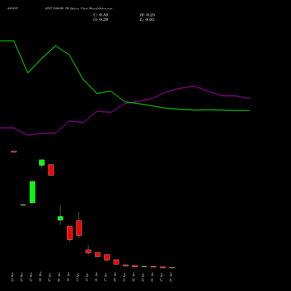Viewport: 291px width, 291px height.
Task: Select the '24 Apr' date label
Action: click(x=152, y=277)
